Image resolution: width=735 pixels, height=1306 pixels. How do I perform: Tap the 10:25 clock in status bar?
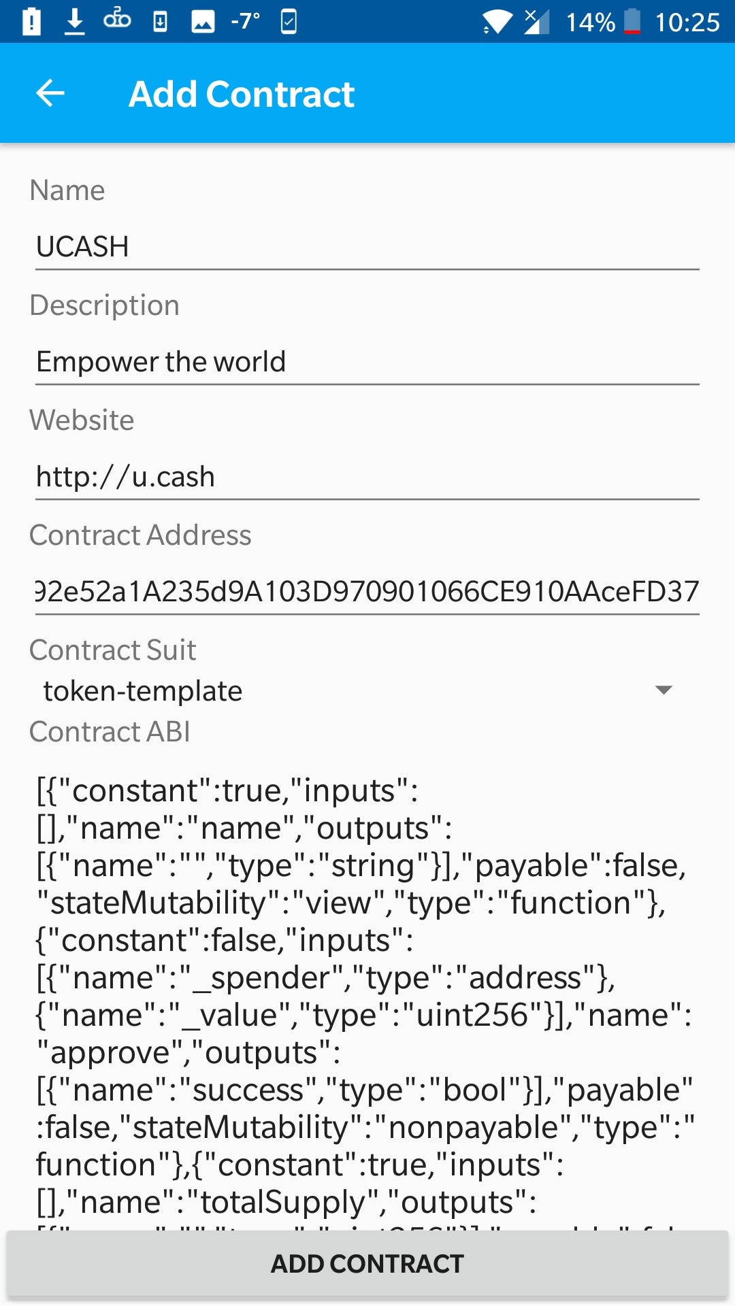(x=687, y=22)
